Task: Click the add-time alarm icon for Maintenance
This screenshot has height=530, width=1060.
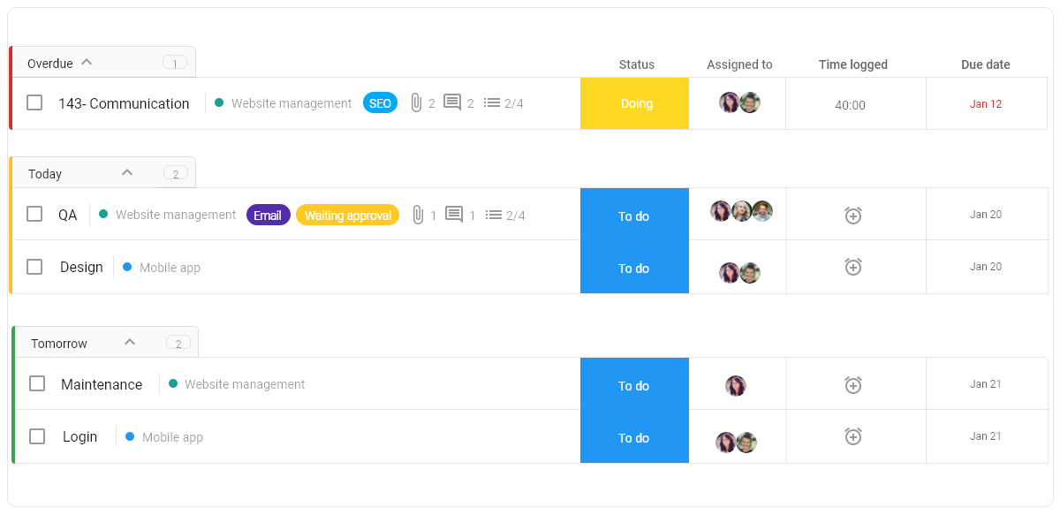Action: tap(853, 385)
